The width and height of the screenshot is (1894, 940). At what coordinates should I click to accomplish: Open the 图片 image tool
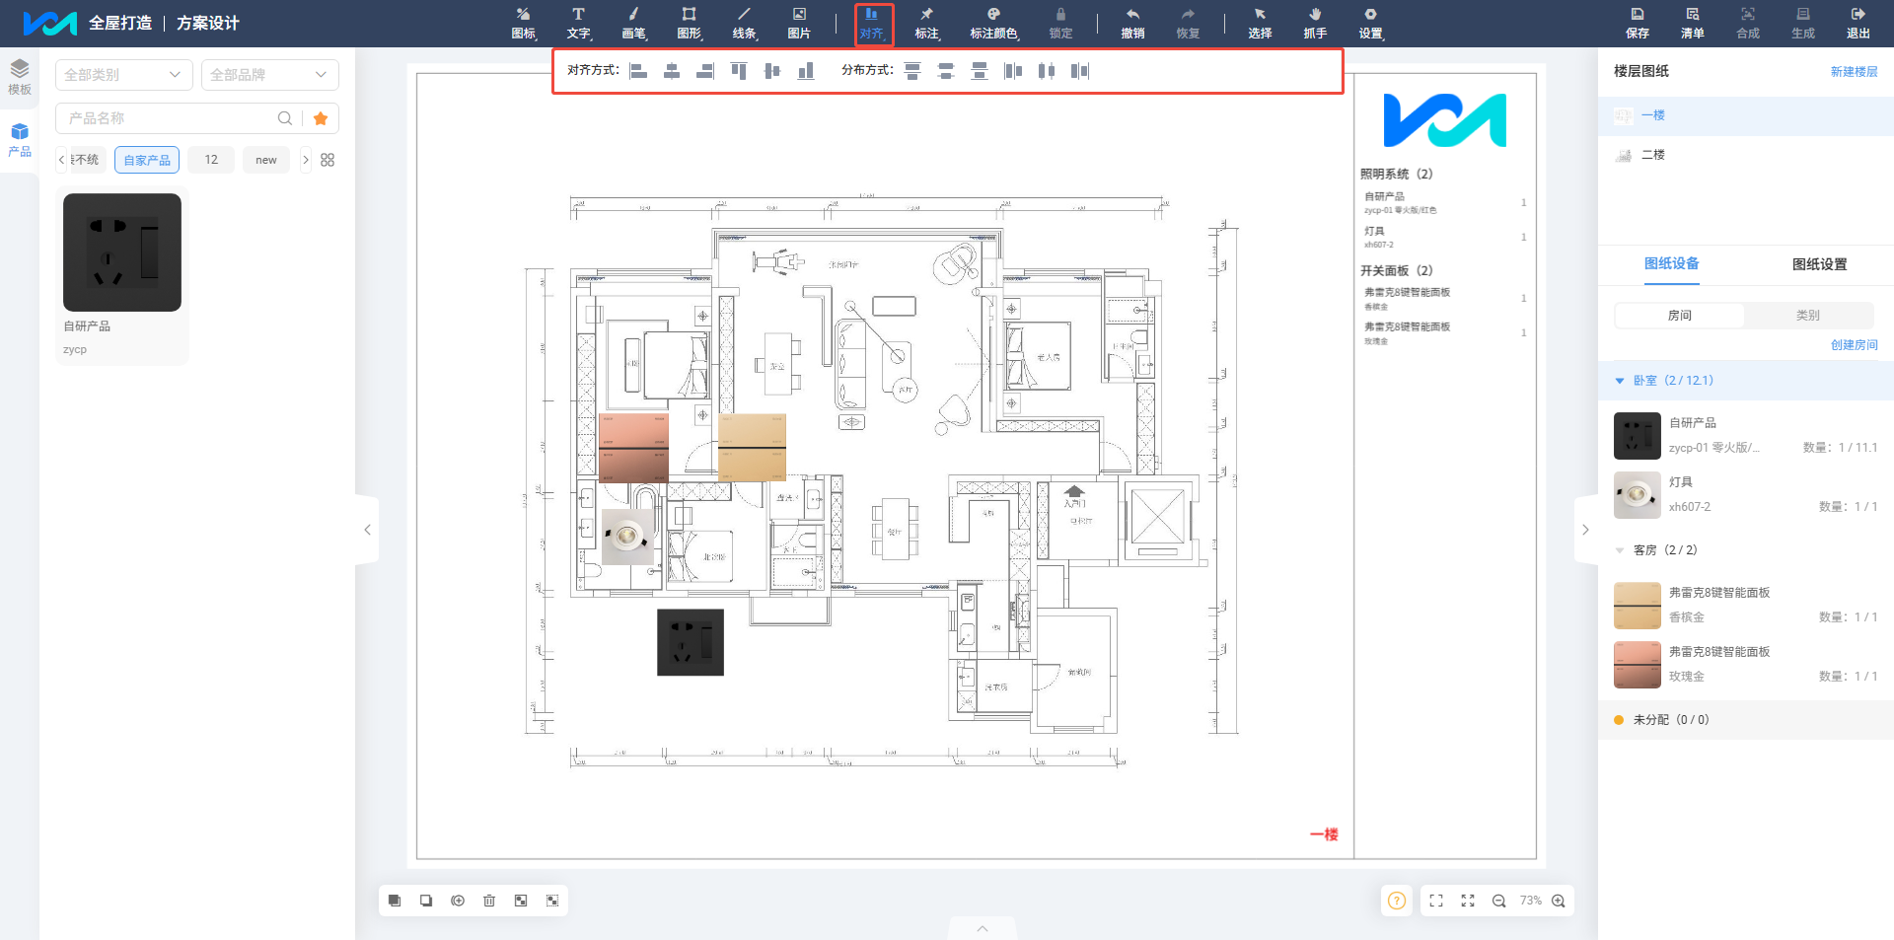click(x=799, y=24)
